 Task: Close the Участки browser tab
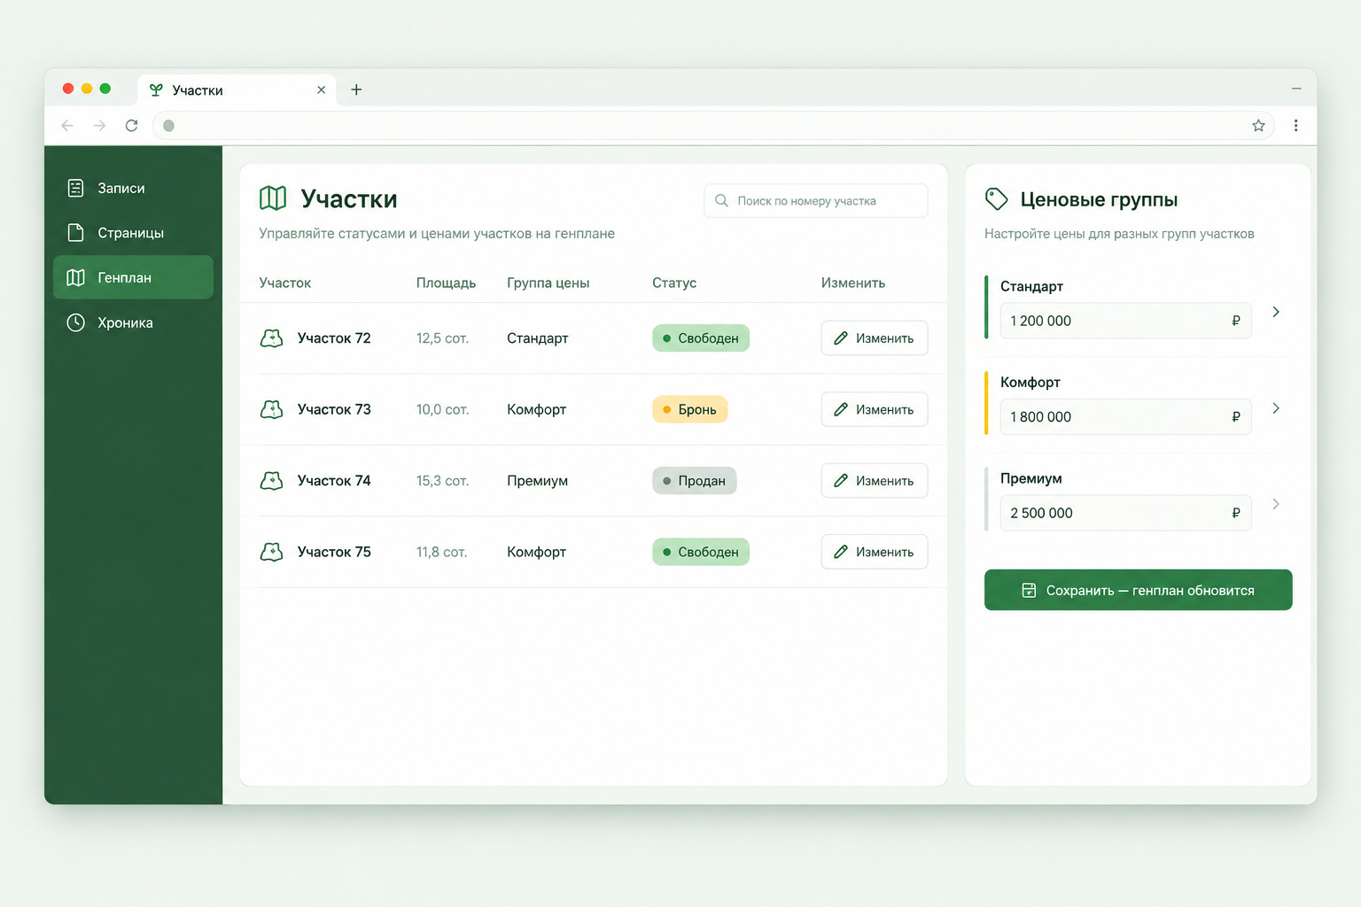coord(321,89)
